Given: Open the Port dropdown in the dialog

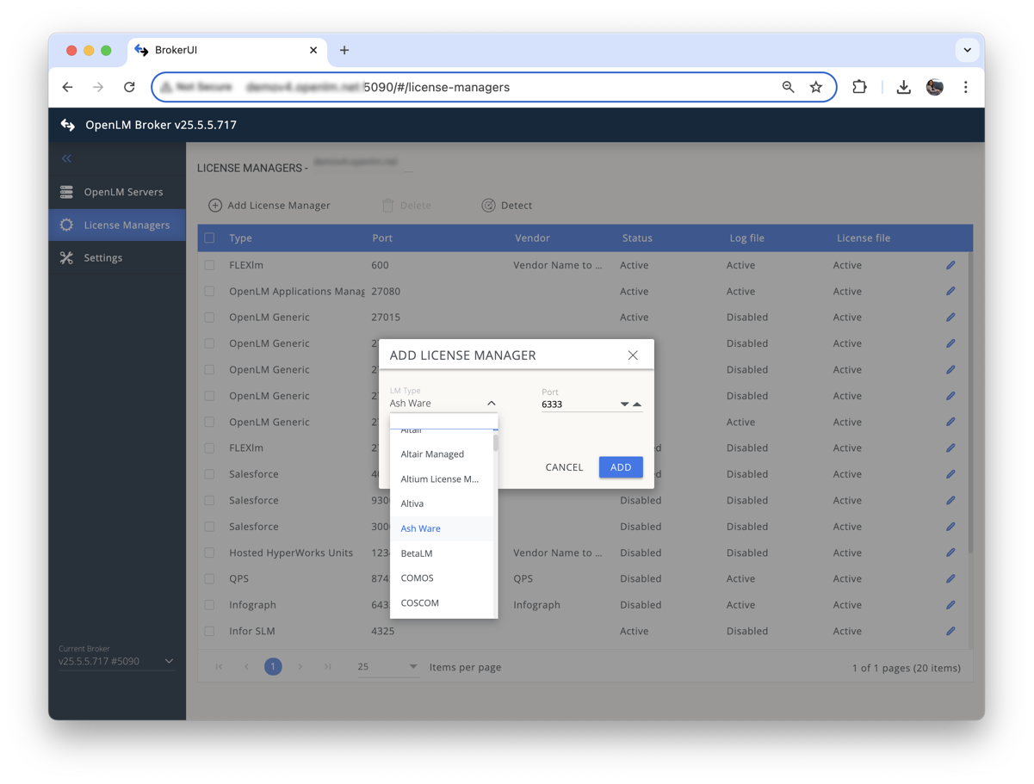Looking at the screenshot, I should (x=622, y=403).
